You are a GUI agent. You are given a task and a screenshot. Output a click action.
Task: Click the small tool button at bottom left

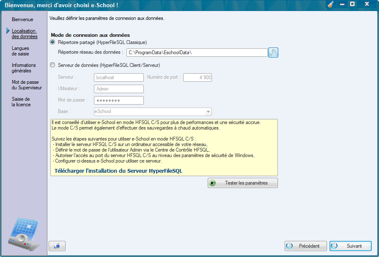(x=57, y=246)
